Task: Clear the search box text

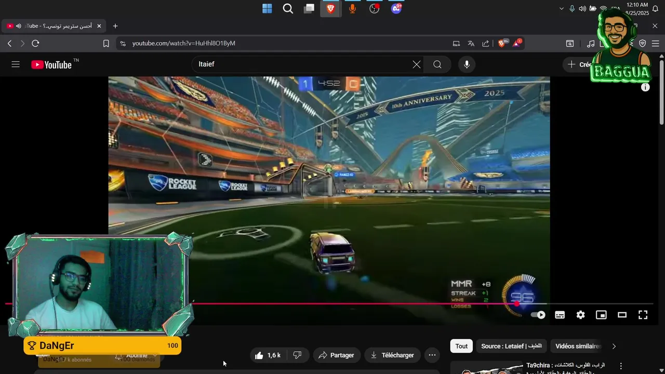Action: (417, 64)
